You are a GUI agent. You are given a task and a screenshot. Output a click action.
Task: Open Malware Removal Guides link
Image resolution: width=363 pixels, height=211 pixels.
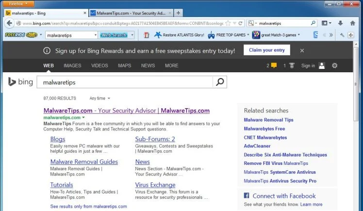[84, 162]
